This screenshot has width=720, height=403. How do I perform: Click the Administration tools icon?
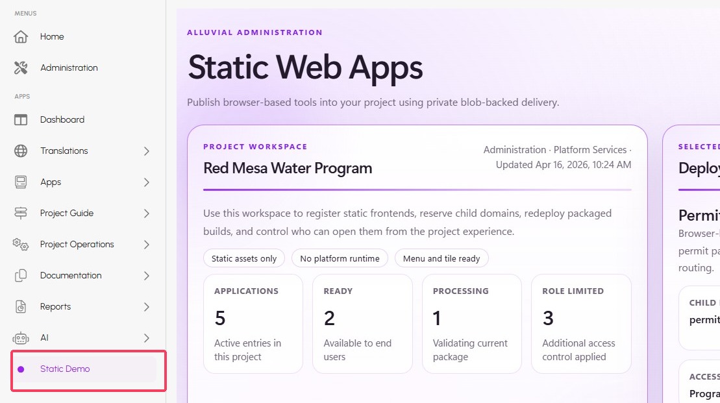(21, 67)
